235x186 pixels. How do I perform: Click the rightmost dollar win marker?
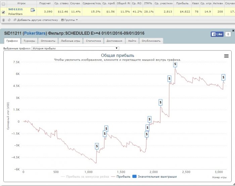click(223, 77)
